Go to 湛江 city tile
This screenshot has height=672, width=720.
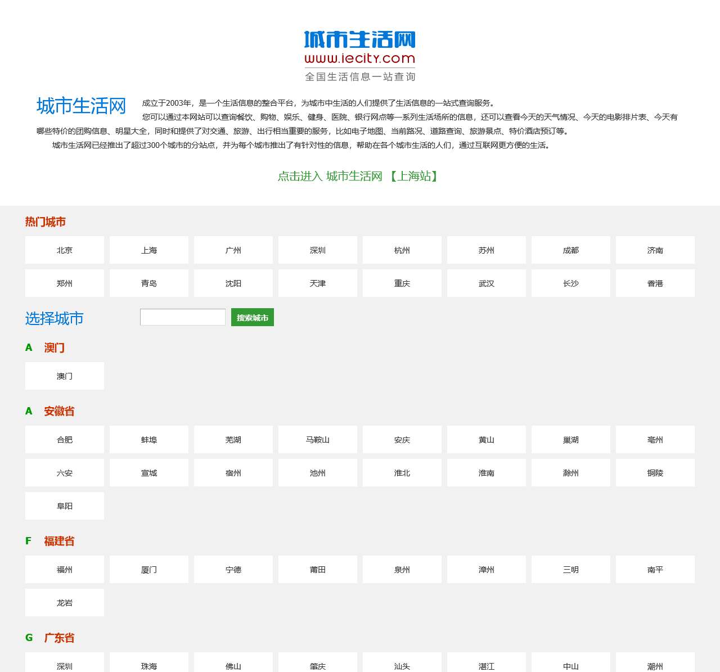(x=487, y=662)
